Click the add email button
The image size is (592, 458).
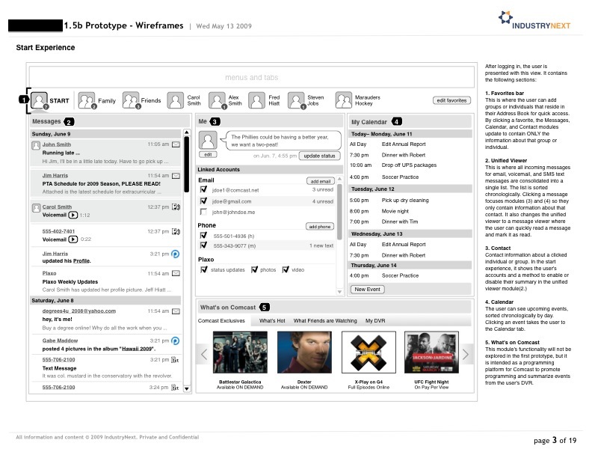pos(320,181)
